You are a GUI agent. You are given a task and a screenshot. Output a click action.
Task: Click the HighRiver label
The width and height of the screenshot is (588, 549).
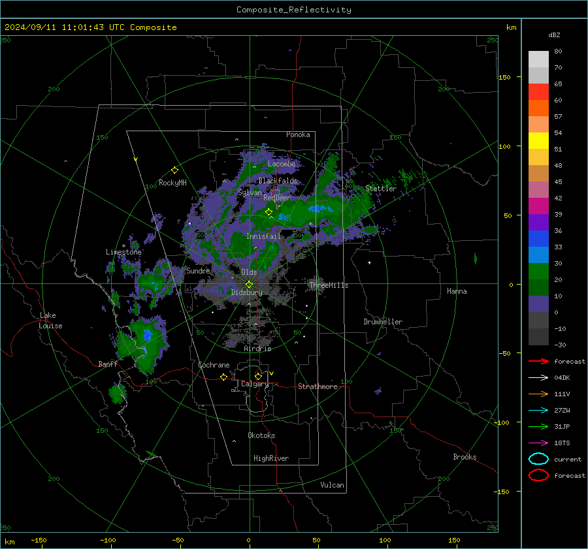pos(271,458)
